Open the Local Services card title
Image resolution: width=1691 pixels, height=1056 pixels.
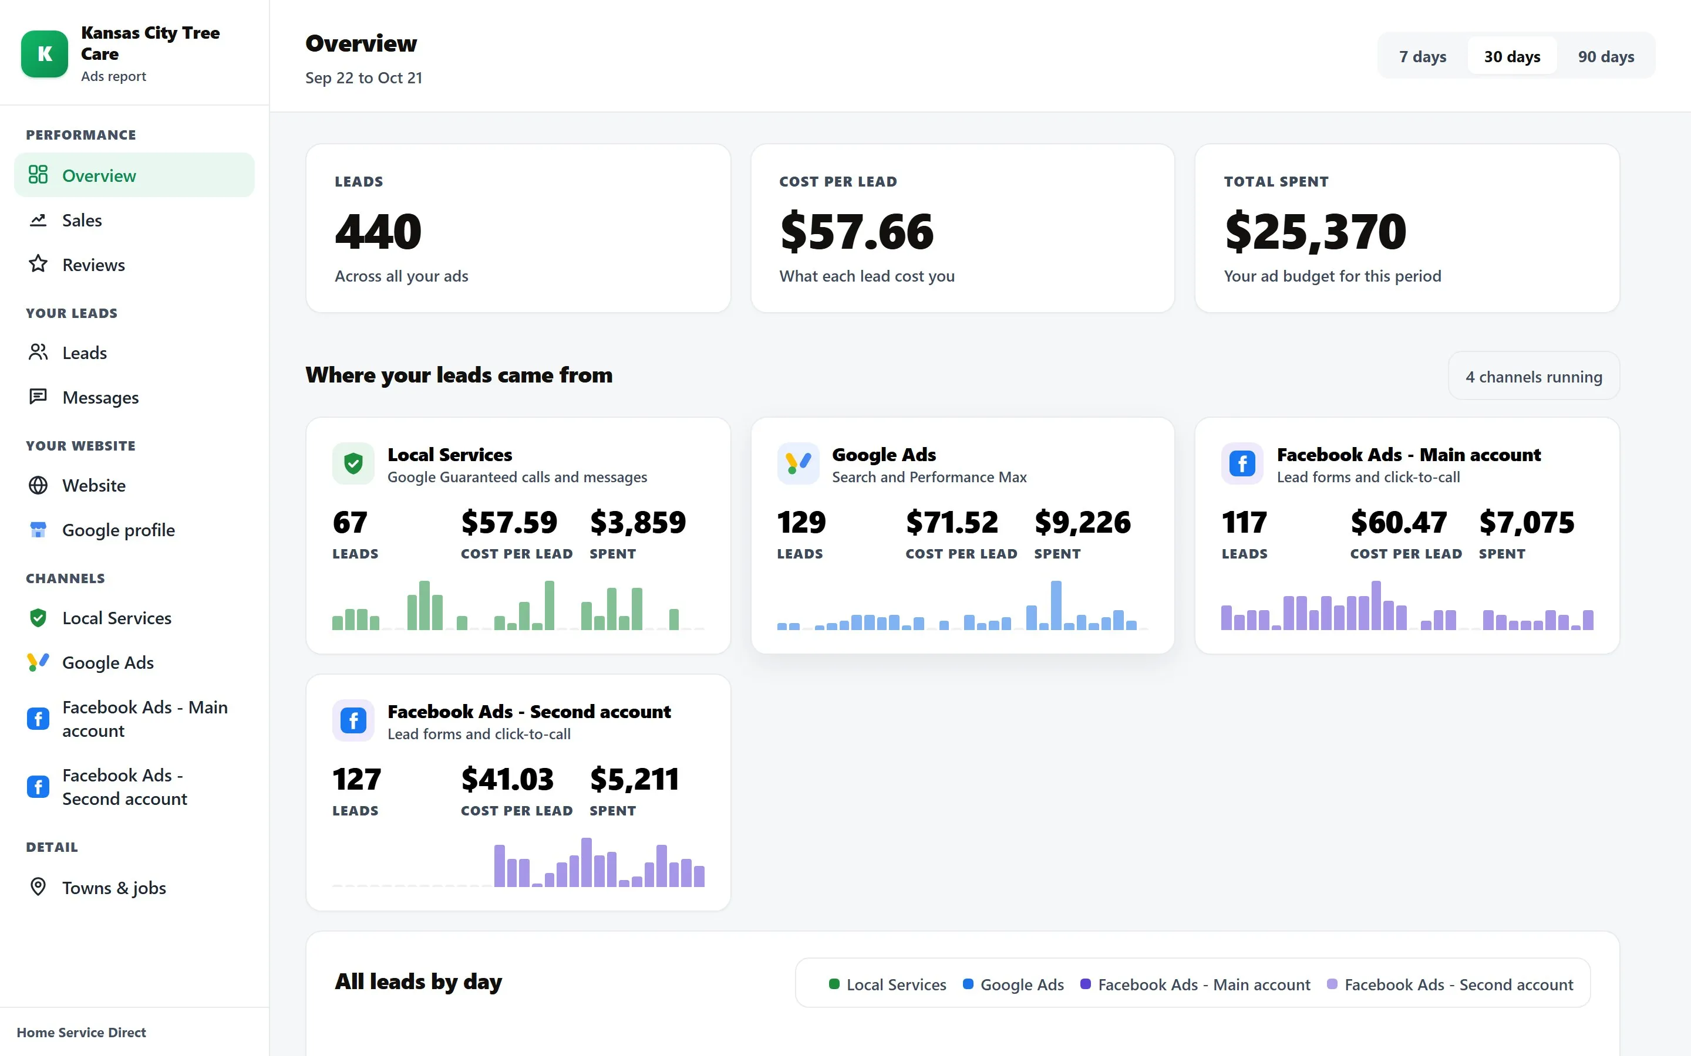click(x=450, y=455)
